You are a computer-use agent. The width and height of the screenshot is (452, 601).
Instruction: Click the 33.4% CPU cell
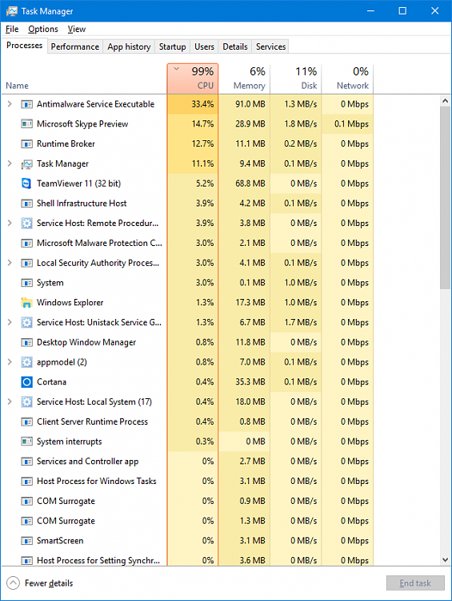click(x=193, y=104)
